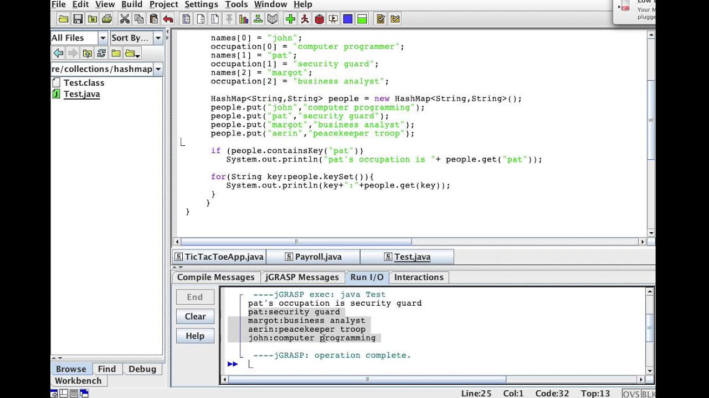Click the bar chart profile graph icon
The width and height of the screenshot is (709, 398).
pyautogui.click(x=244, y=19)
